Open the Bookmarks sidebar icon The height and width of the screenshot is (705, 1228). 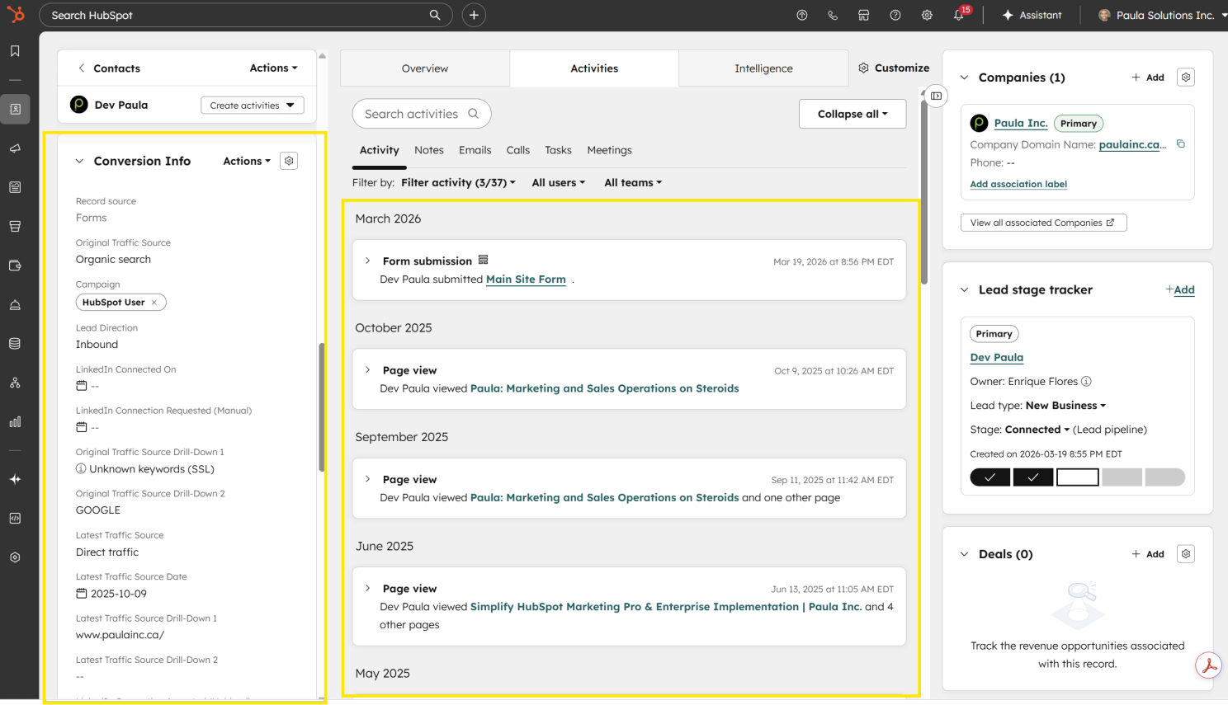pos(15,51)
